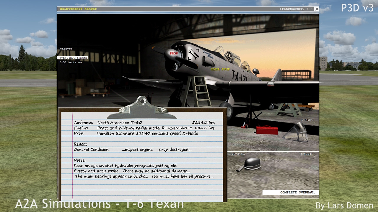This screenshot has height=212, width=378.
Task: Click the red toolbox on the floor
Action: pos(267,130)
